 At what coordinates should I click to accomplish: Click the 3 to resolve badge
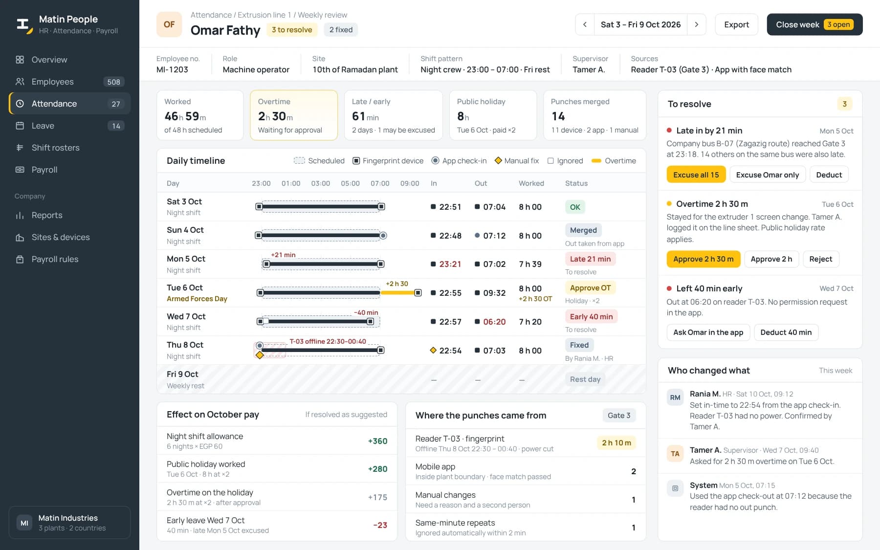[292, 30]
